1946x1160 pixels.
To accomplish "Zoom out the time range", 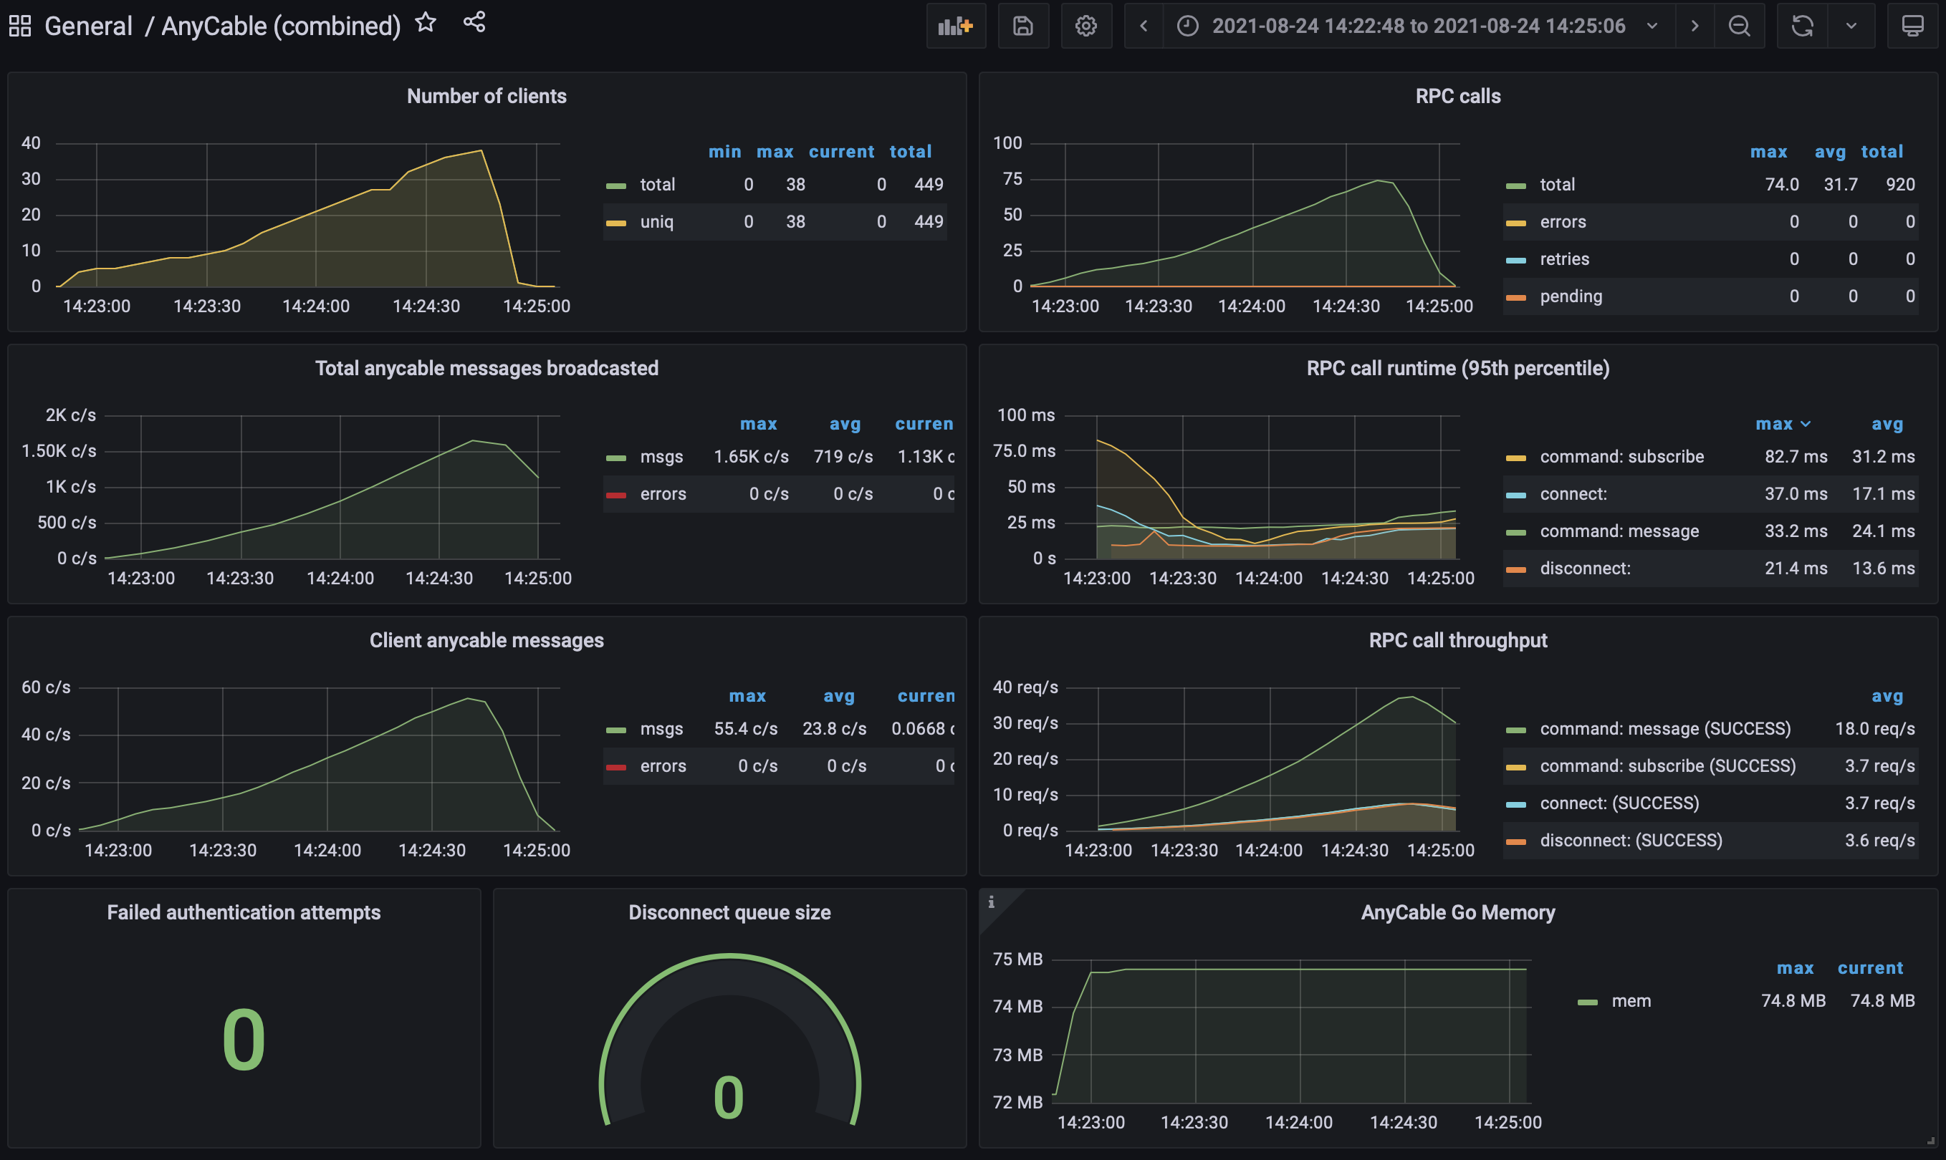I will click(x=1740, y=25).
